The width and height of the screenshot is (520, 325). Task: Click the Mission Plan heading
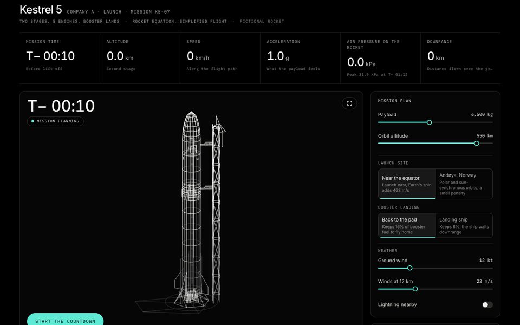coord(395,101)
